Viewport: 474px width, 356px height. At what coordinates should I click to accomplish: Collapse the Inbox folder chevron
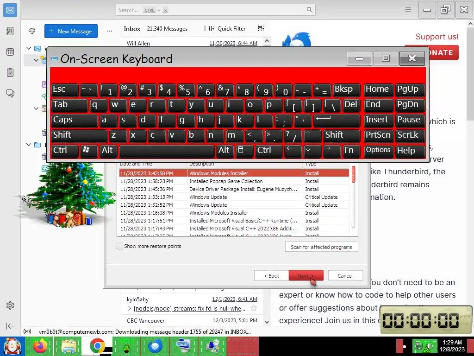[x=36, y=60]
